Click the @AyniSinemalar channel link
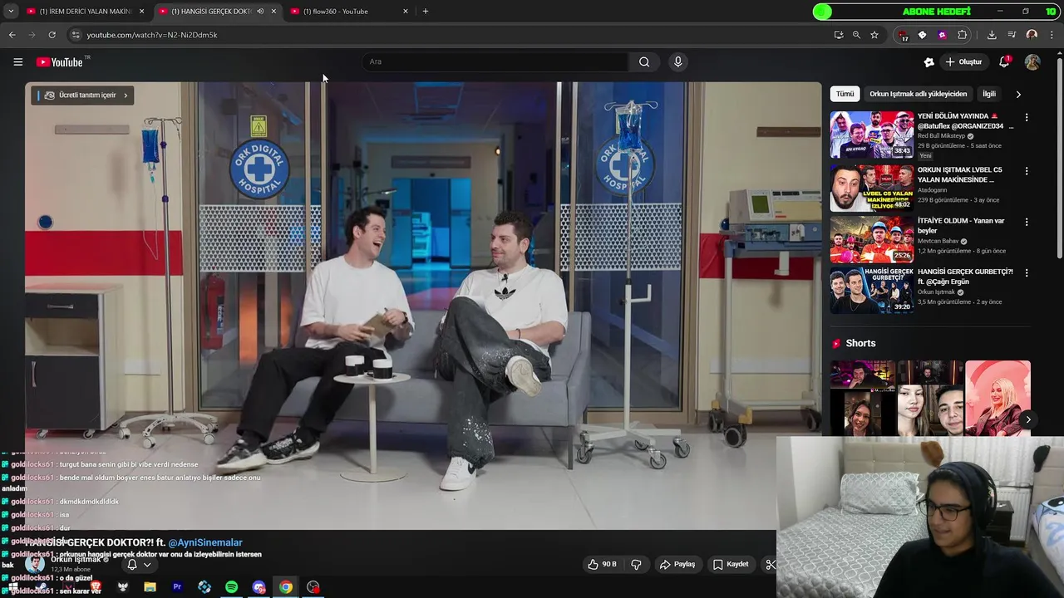1064x598 pixels. 205,542
